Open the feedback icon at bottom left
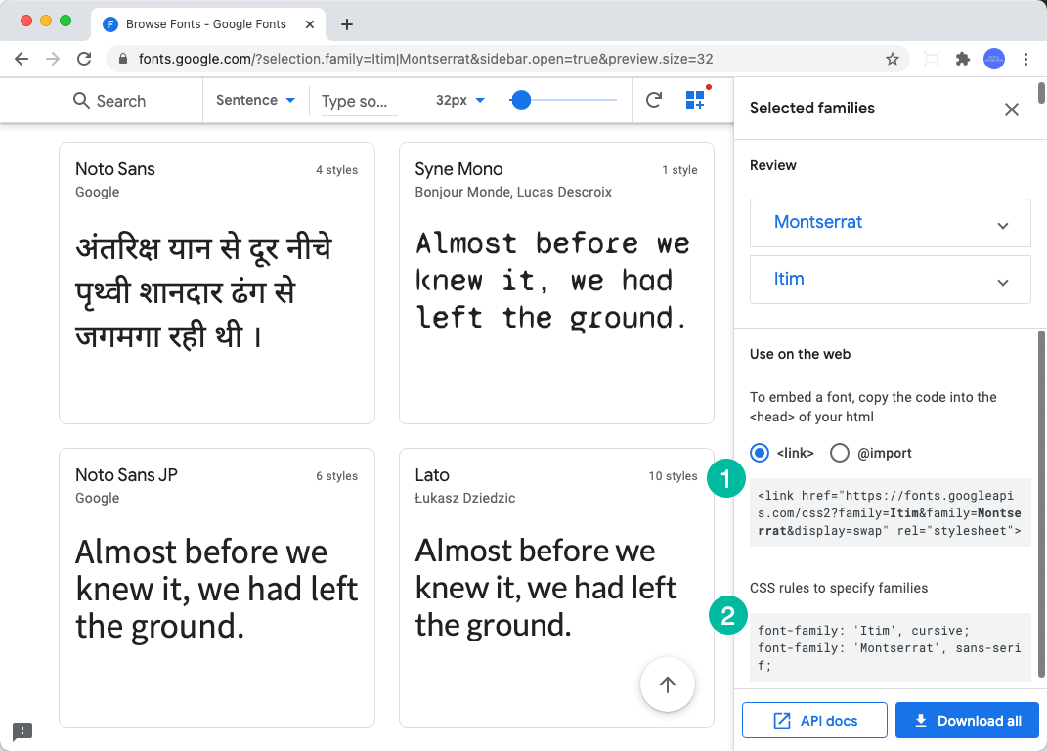This screenshot has height=751, width=1047. pos(22,731)
